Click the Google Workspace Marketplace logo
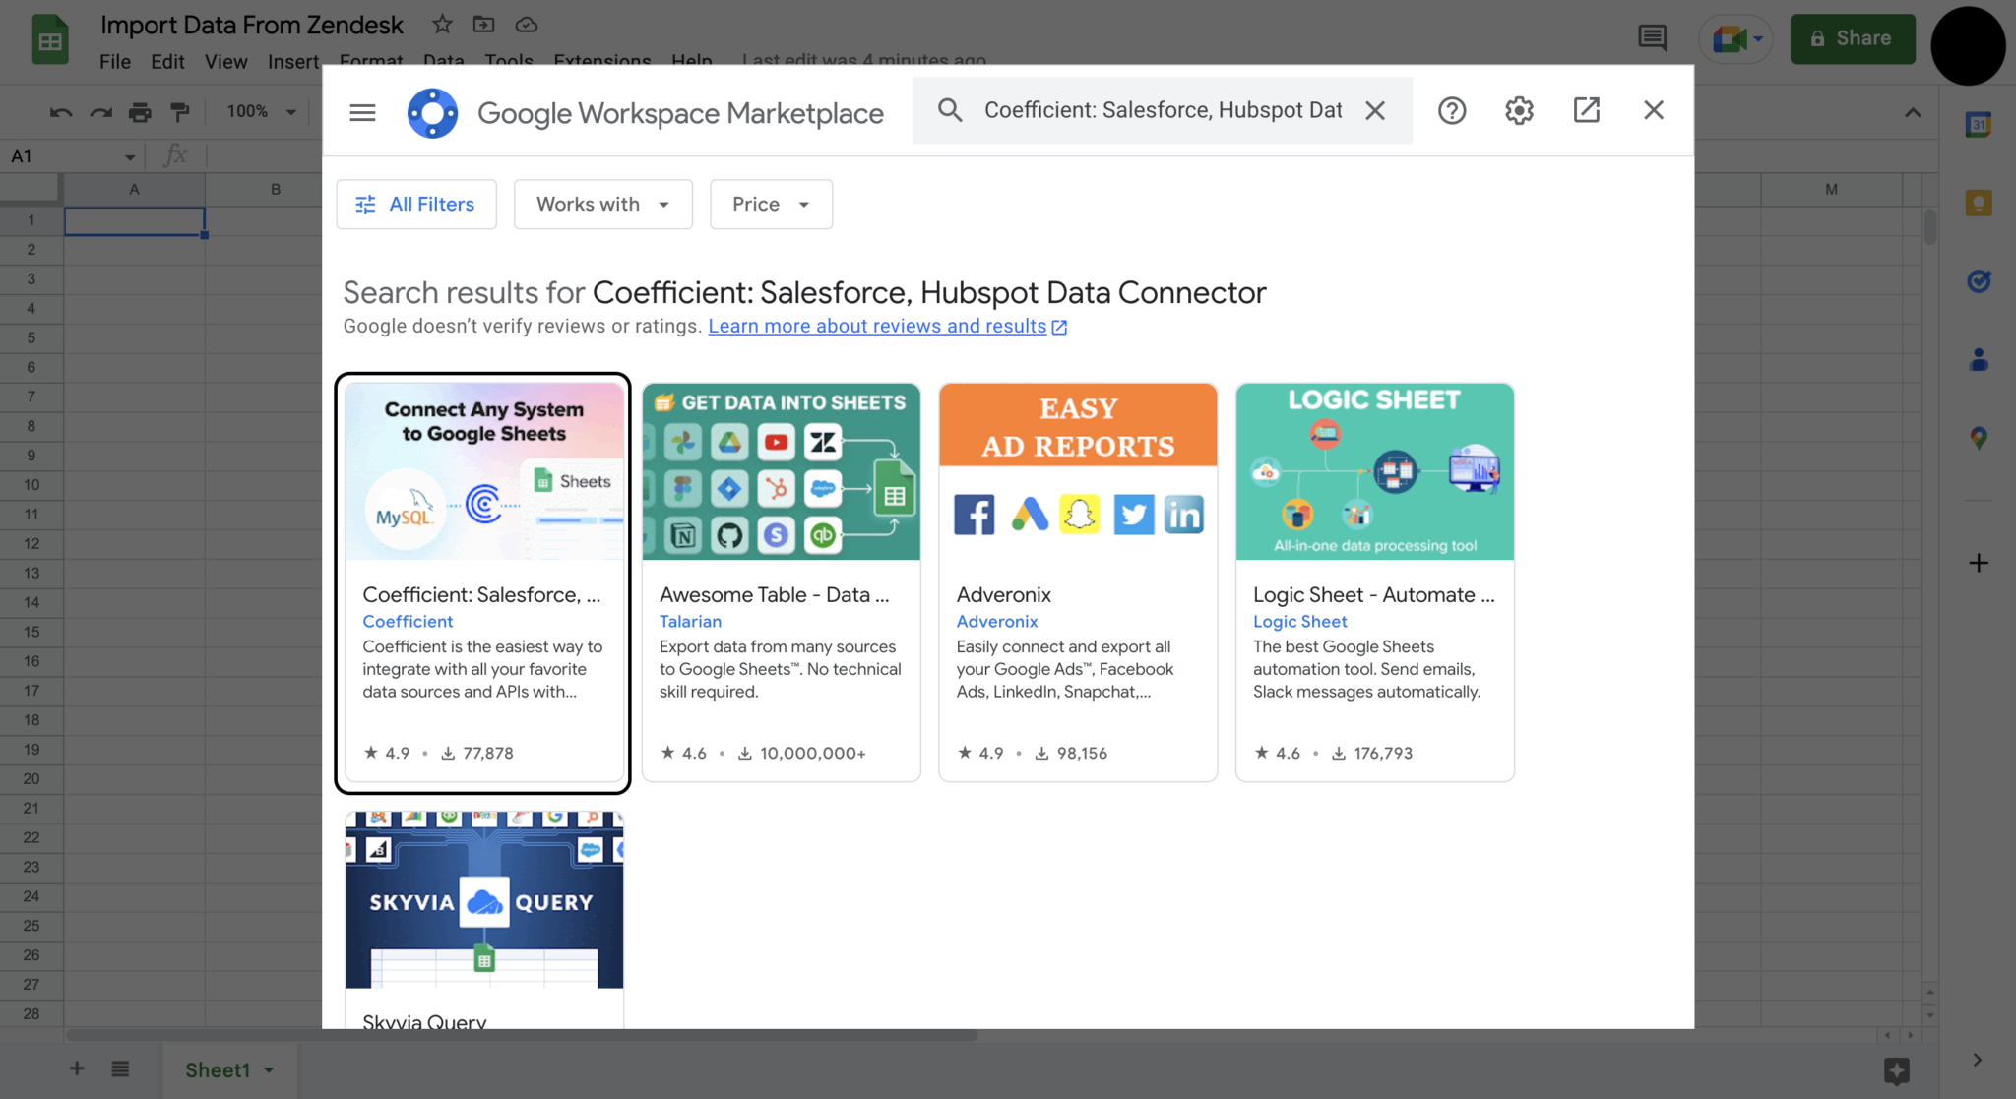The image size is (2016, 1099). pyautogui.click(x=432, y=111)
